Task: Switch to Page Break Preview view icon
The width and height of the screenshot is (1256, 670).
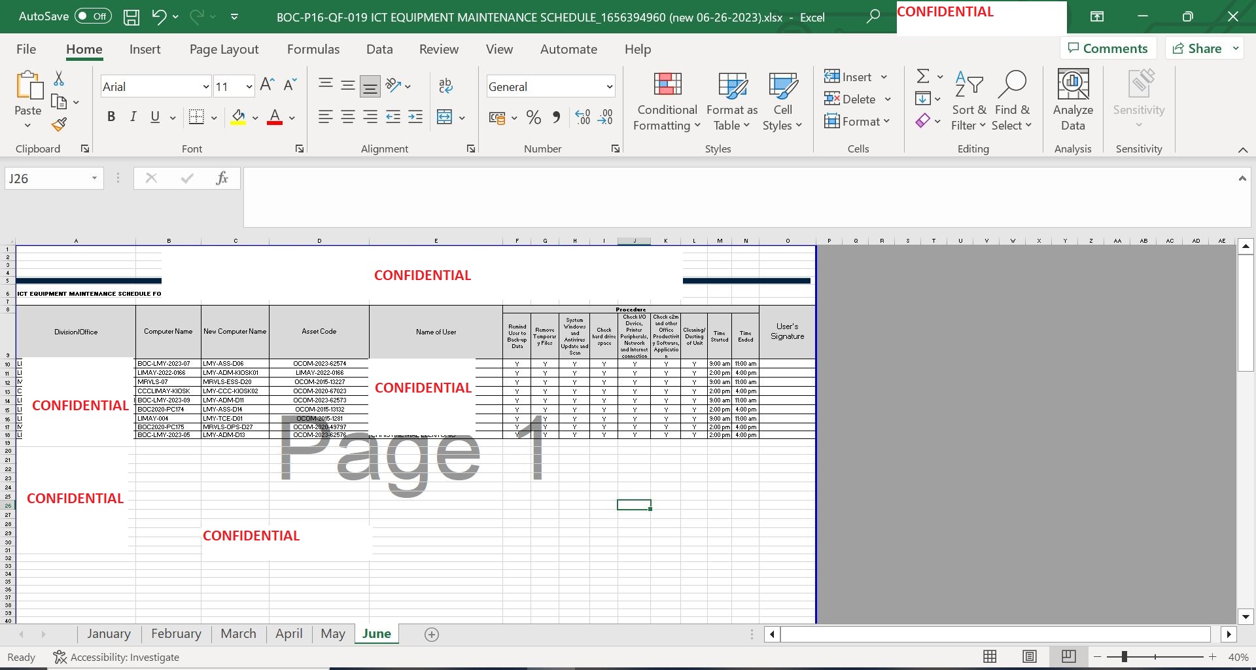Action: (x=1069, y=656)
